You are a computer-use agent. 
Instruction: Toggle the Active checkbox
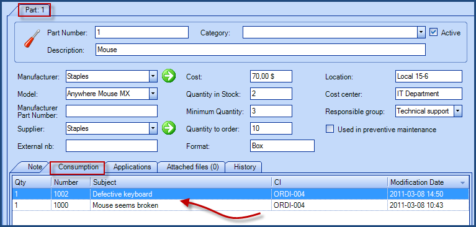point(434,32)
